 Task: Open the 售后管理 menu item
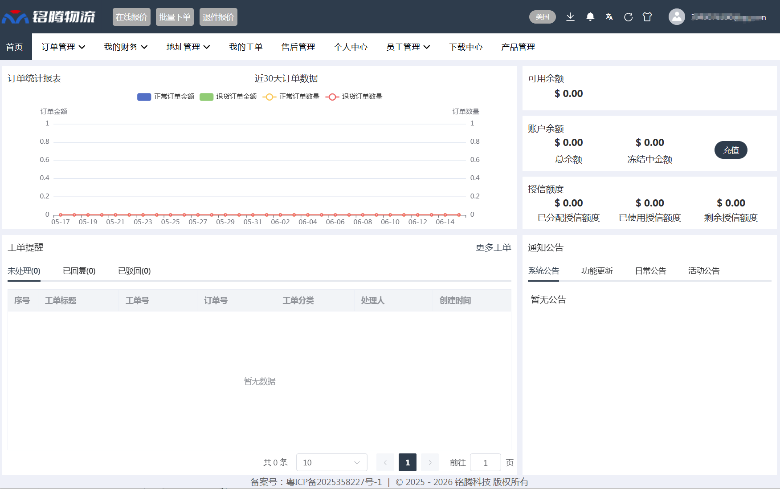298,47
